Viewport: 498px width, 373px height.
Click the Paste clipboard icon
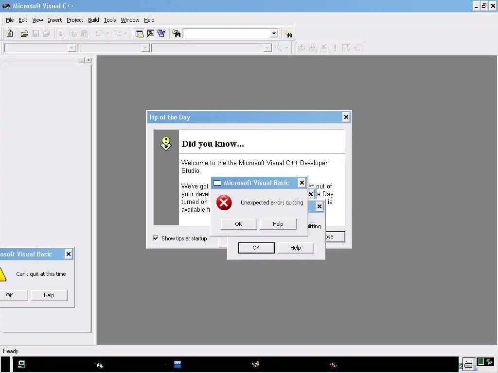tap(85, 34)
